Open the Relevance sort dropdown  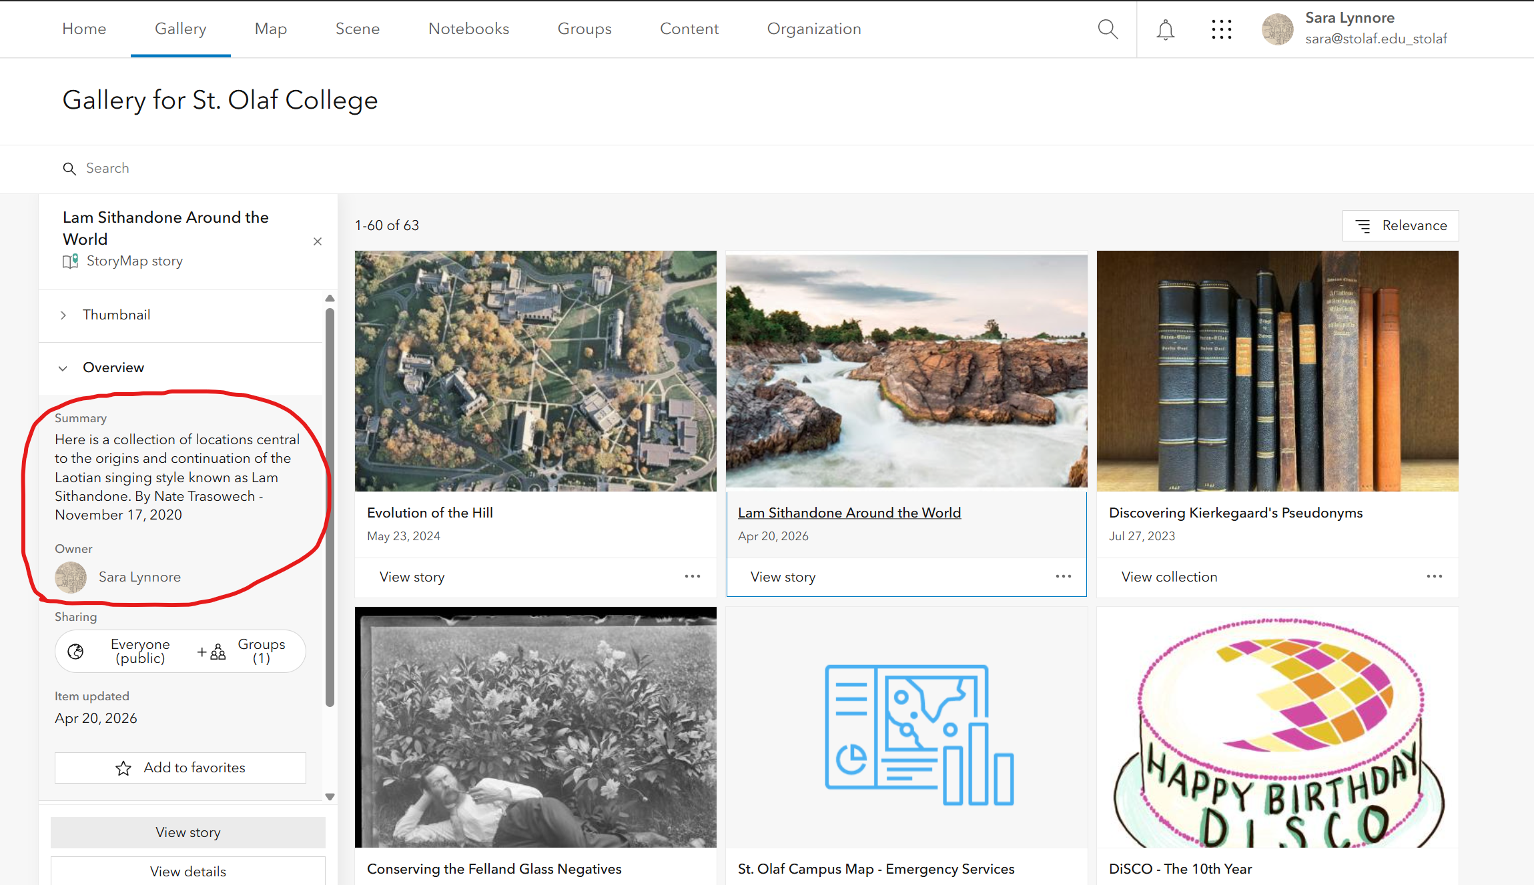click(x=1401, y=226)
